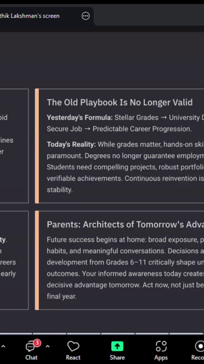Tap the "Today's Reality" paragraph on the slide

pyautogui.click(x=125, y=167)
